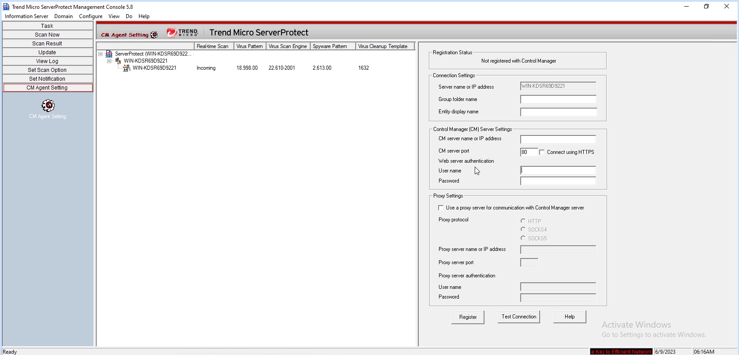Open the Scan Now panel section

47,35
